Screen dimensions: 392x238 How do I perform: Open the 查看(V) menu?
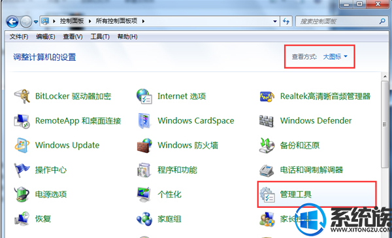coord(73,37)
